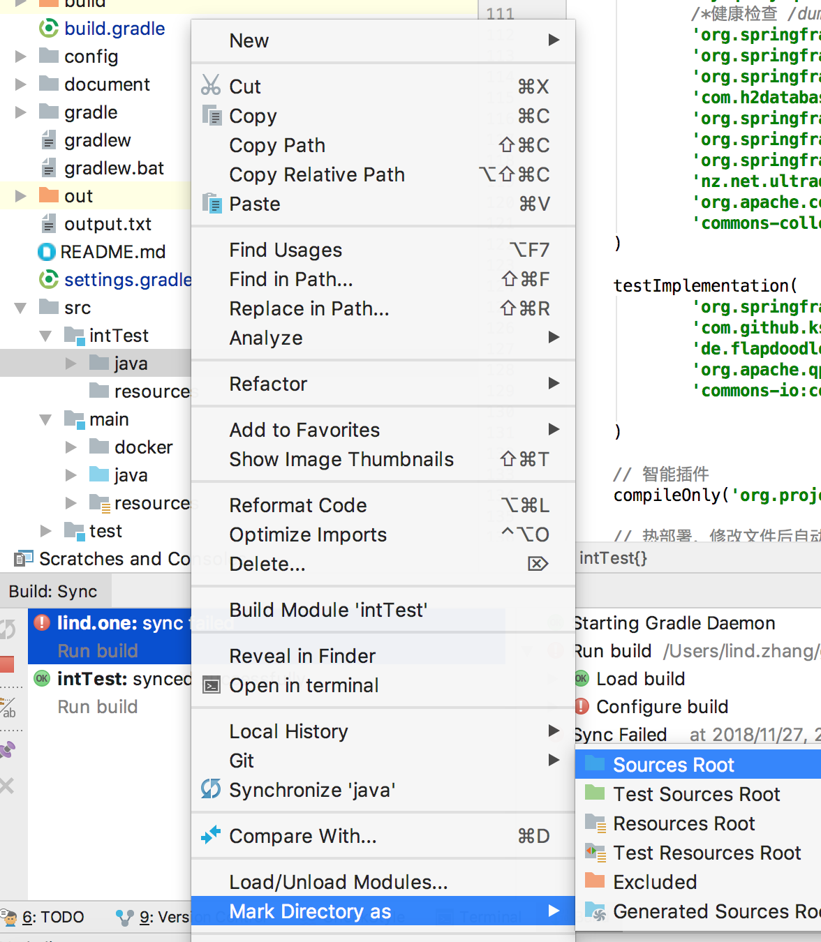
Task: Expand the gradle folder
Action: [x=21, y=112]
